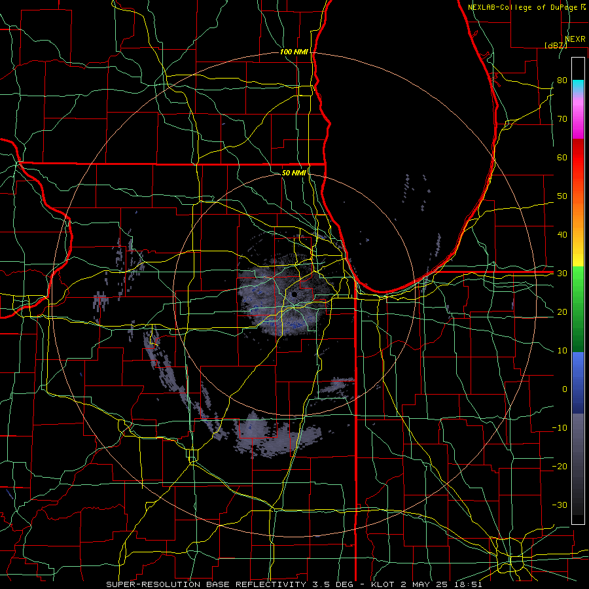Click the -20 value on dBZ scale
Viewport: 589px width, 589px height.
click(x=560, y=467)
